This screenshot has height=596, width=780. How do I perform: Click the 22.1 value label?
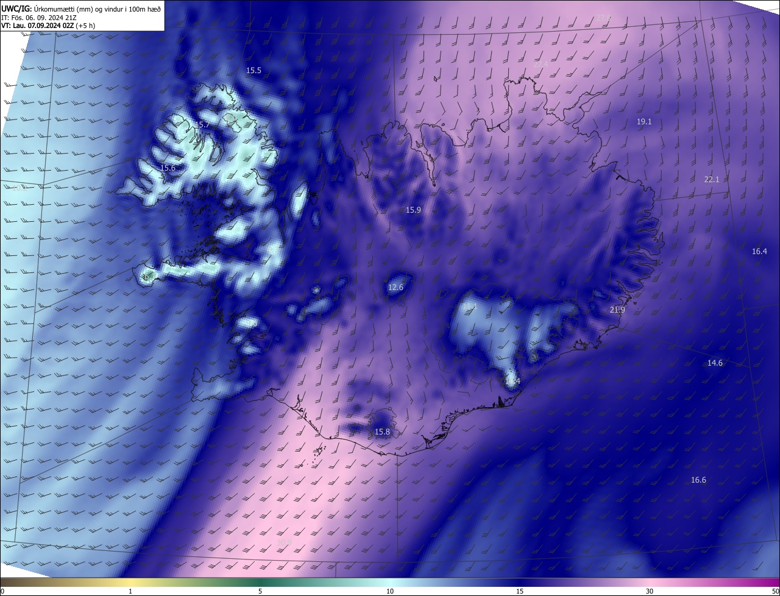click(x=712, y=180)
